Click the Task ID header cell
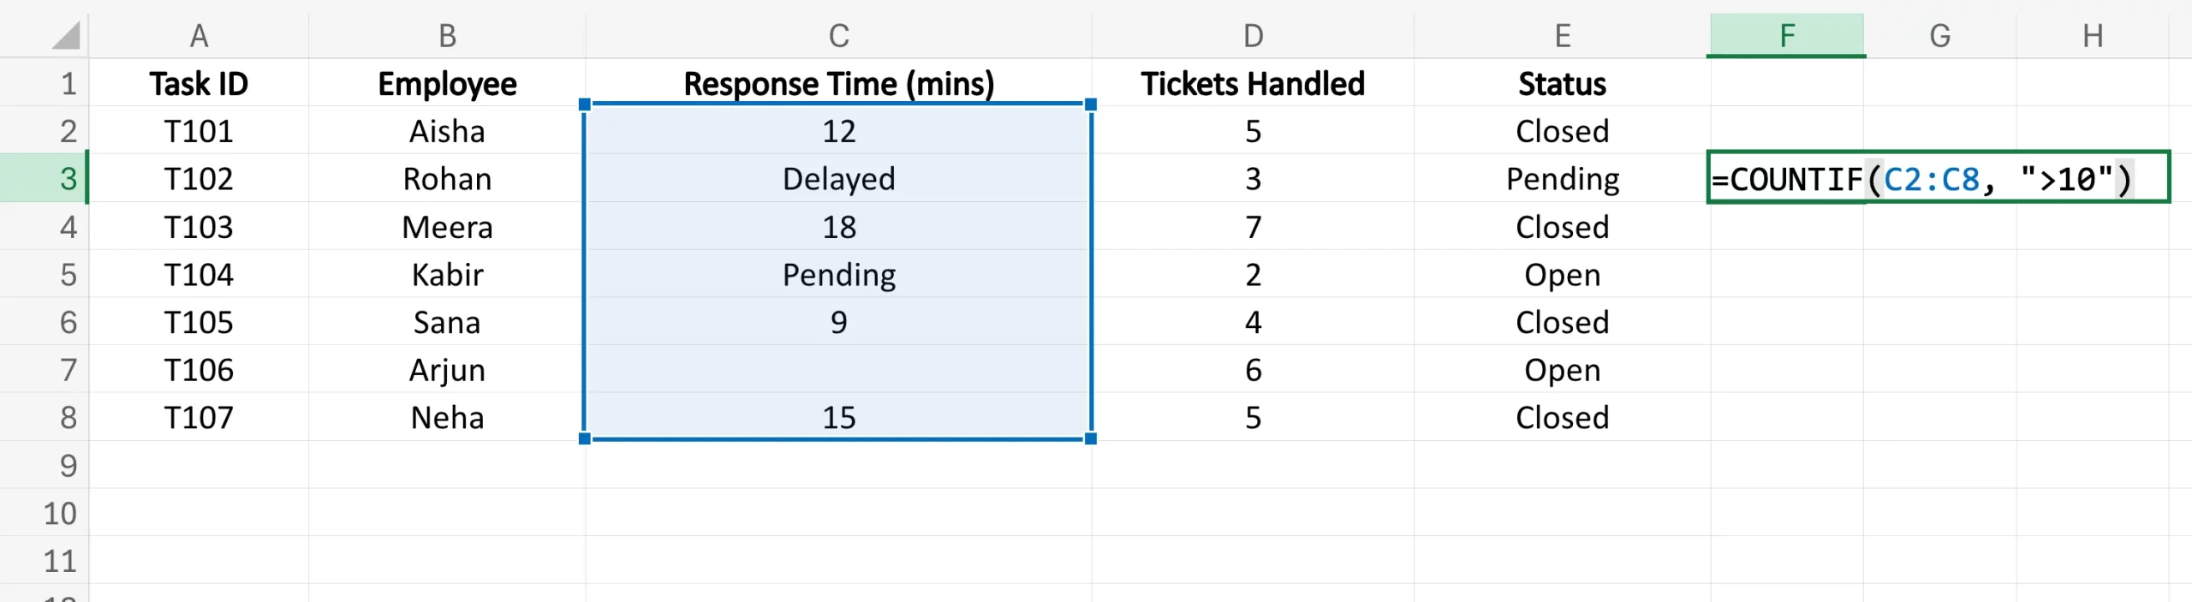The height and width of the screenshot is (602, 2192). [x=199, y=84]
